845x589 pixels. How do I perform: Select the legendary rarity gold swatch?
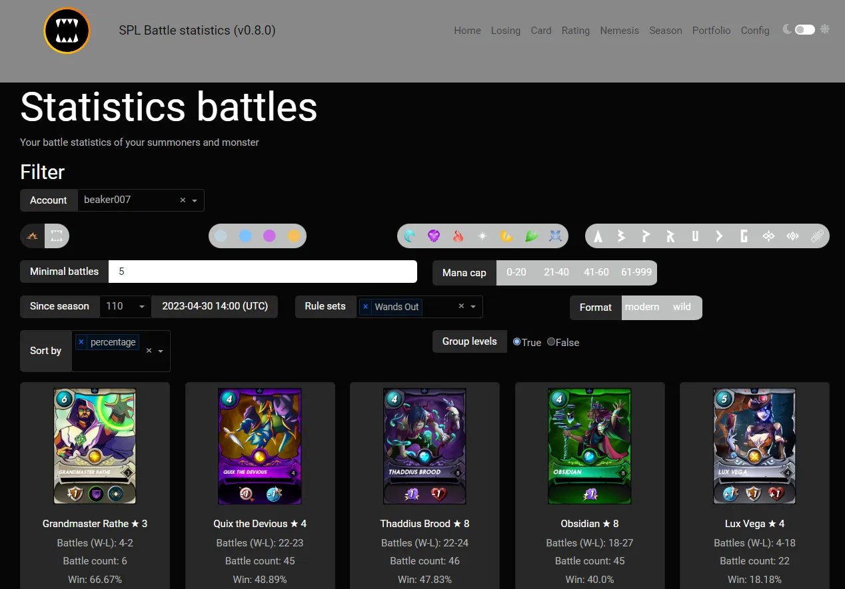click(x=294, y=236)
